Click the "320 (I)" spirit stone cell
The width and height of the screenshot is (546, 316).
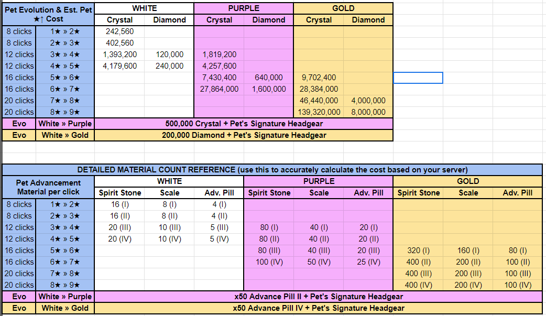418,250
